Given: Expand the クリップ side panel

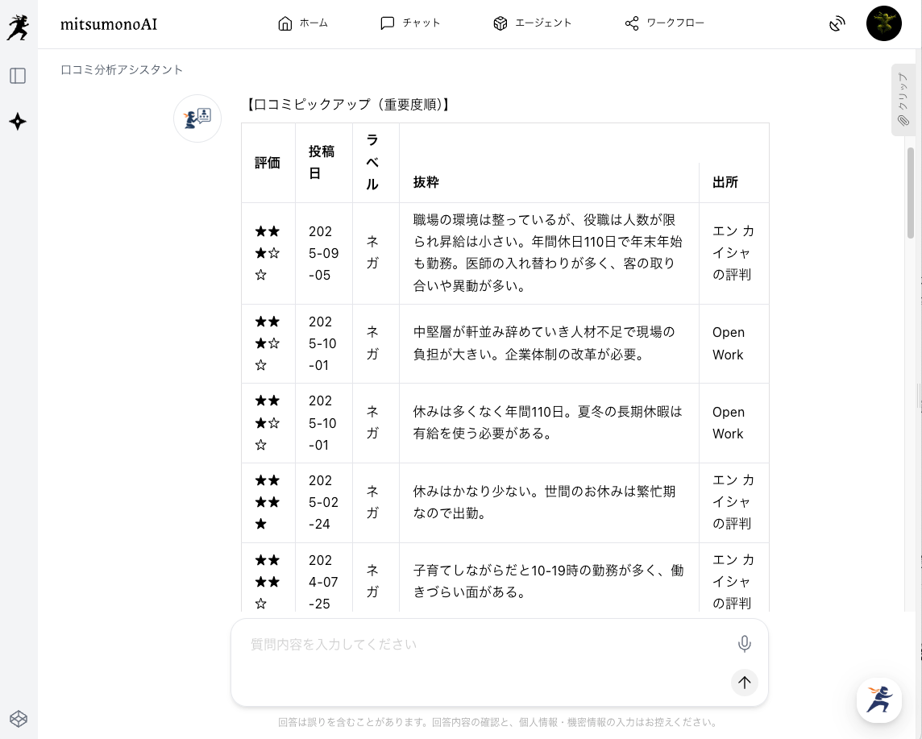Looking at the screenshot, I should (903, 99).
